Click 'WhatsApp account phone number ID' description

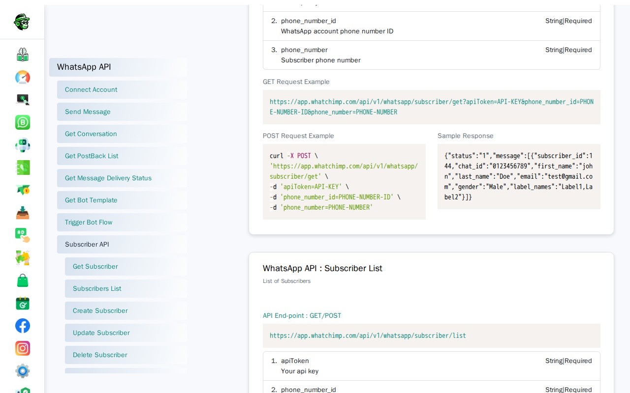(x=337, y=31)
